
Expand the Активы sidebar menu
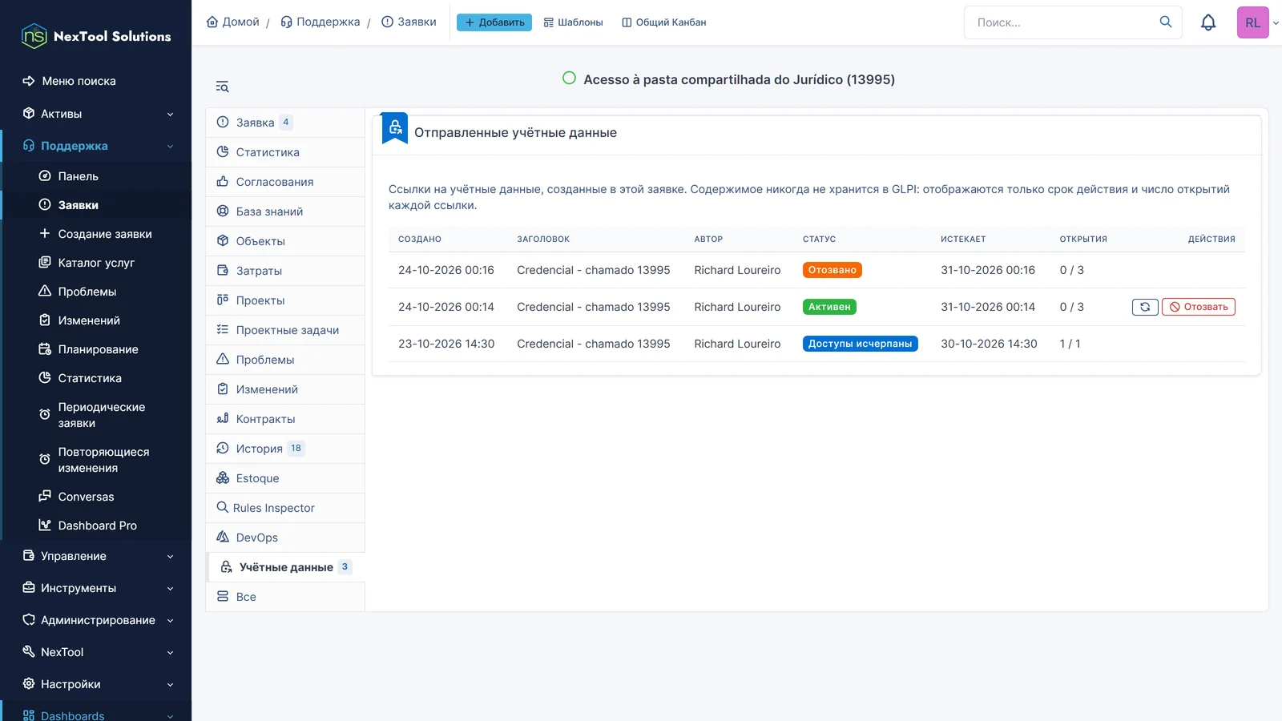pos(96,114)
